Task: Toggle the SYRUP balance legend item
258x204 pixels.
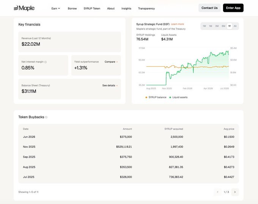Action: 156,97
